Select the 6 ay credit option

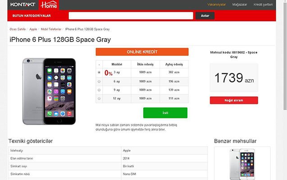[x=99, y=81]
